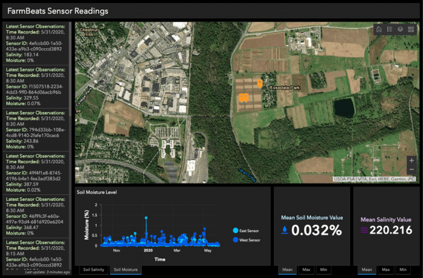Open the Basemap gallery grid icon

tap(411, 29)
